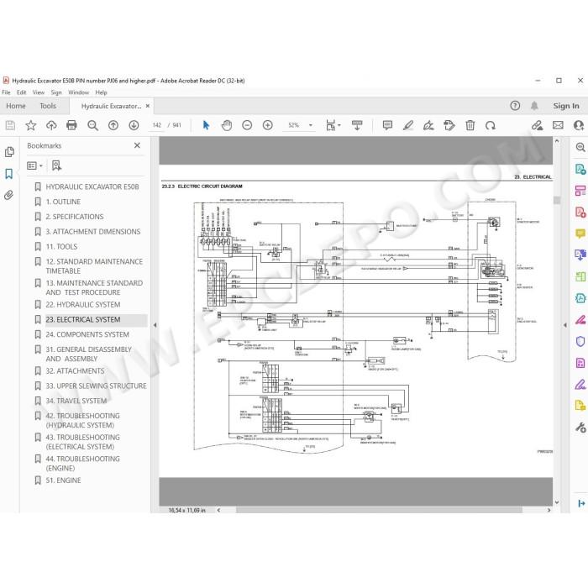Switch to the Home tab

coord(16,106)
